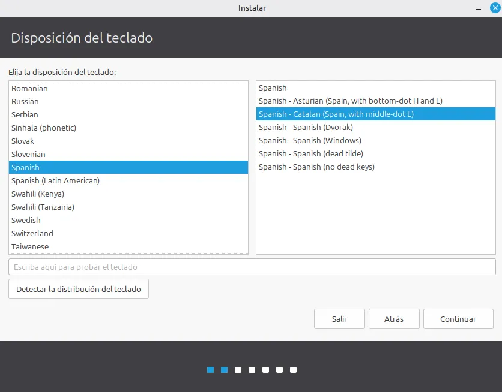Select Serbian keyboard layout
This screenshot has width=502, height=392.
[x=129, y=114]
